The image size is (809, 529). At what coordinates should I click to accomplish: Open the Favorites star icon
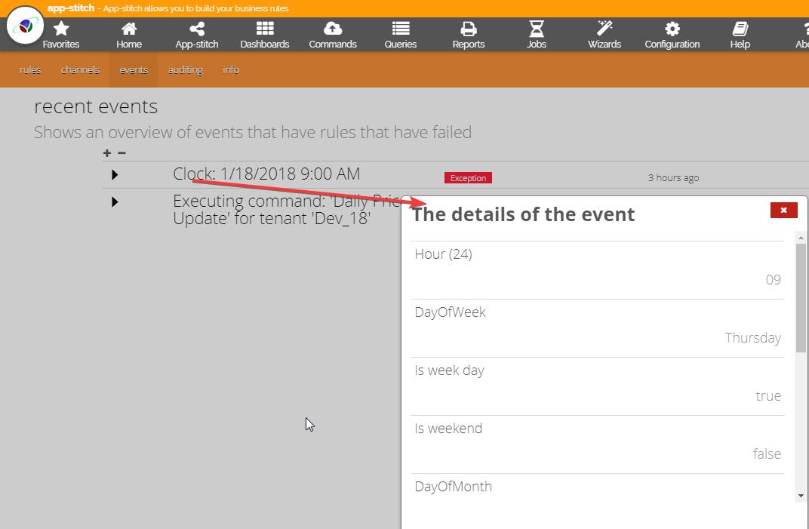(x=61, y=29)
